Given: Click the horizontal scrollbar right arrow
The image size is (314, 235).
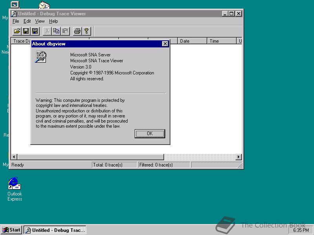Looking at the screenshot, I should 238,157.
